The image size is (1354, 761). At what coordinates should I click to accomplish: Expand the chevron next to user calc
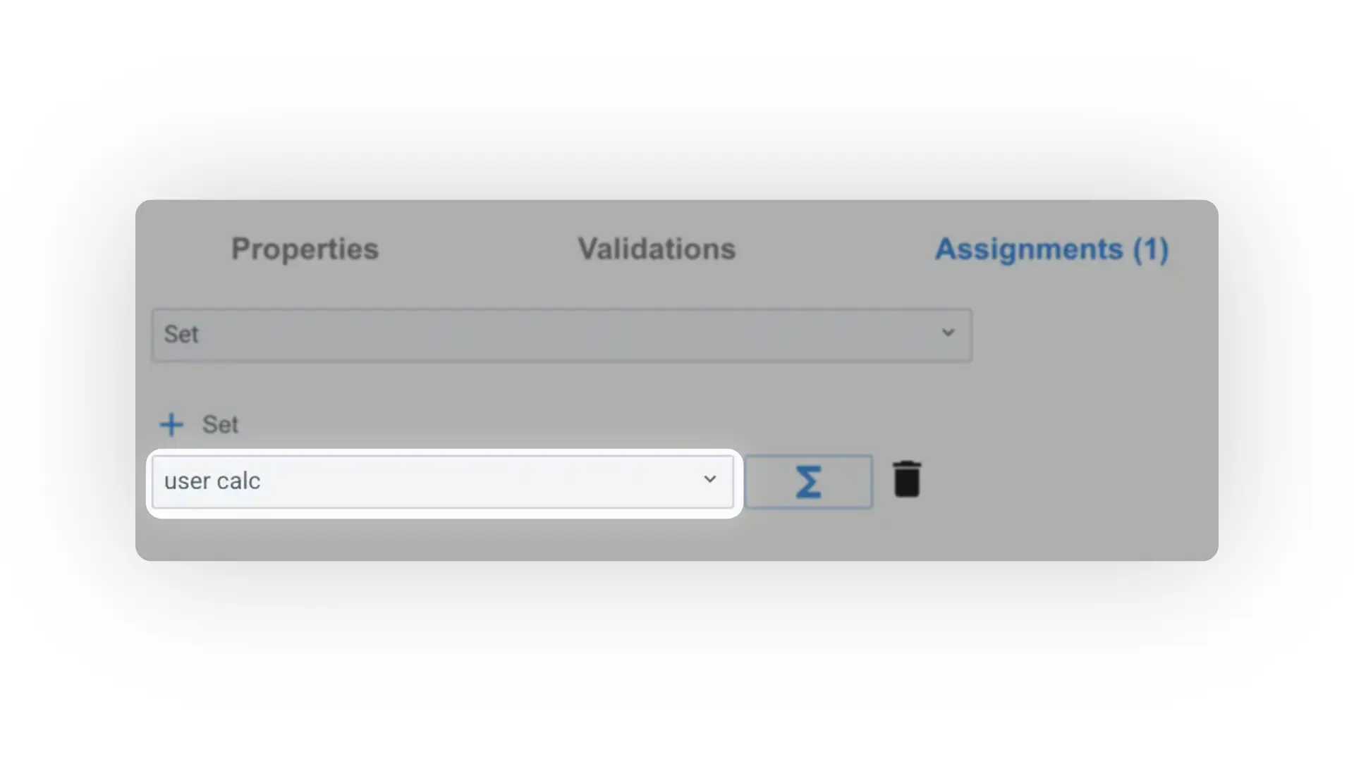[709, 480]
